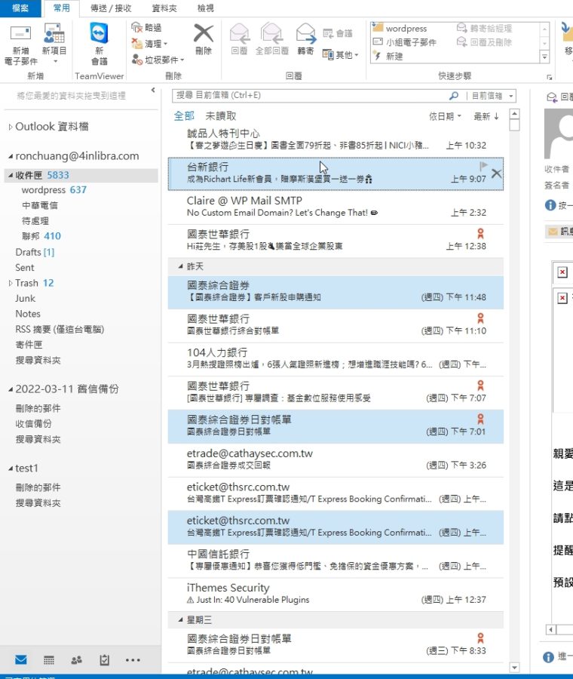Image resolution: width=573 pixels, height=679 pixels.
Task: Reply using the 回覆 icon
Action: pos(239,39)
